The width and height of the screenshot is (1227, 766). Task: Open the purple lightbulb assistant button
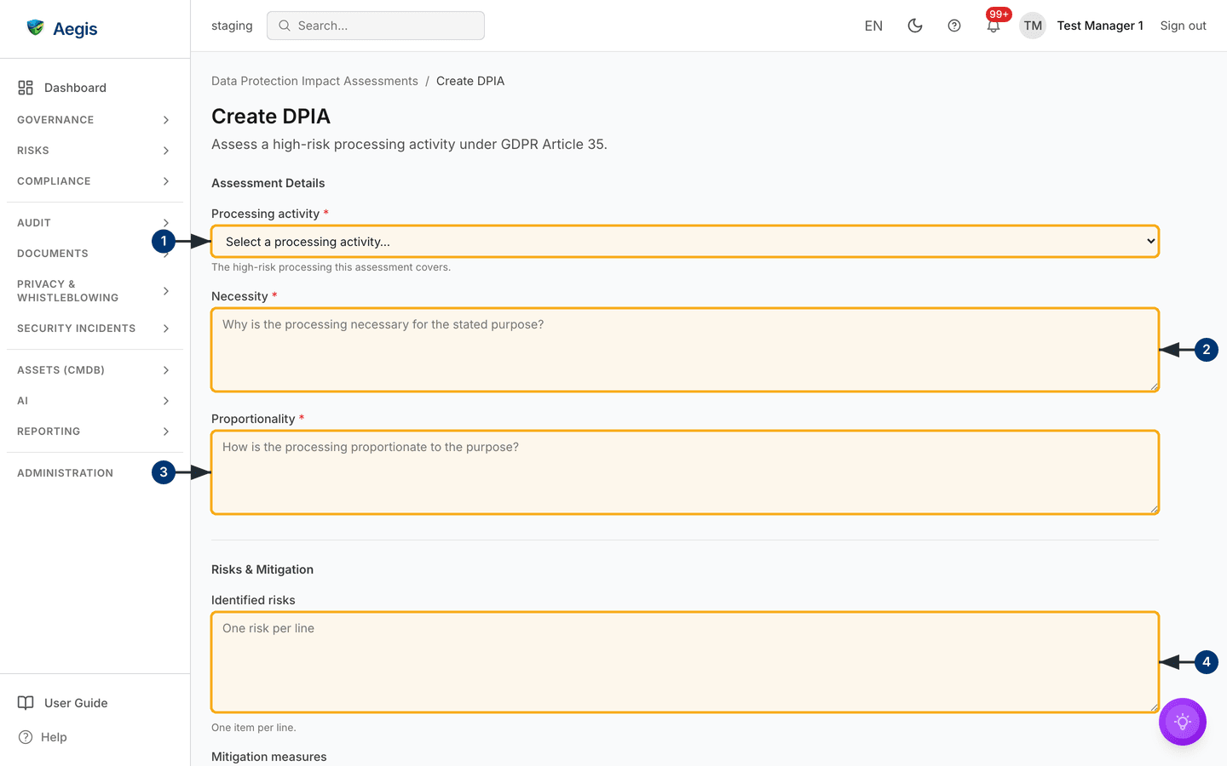1183,722
